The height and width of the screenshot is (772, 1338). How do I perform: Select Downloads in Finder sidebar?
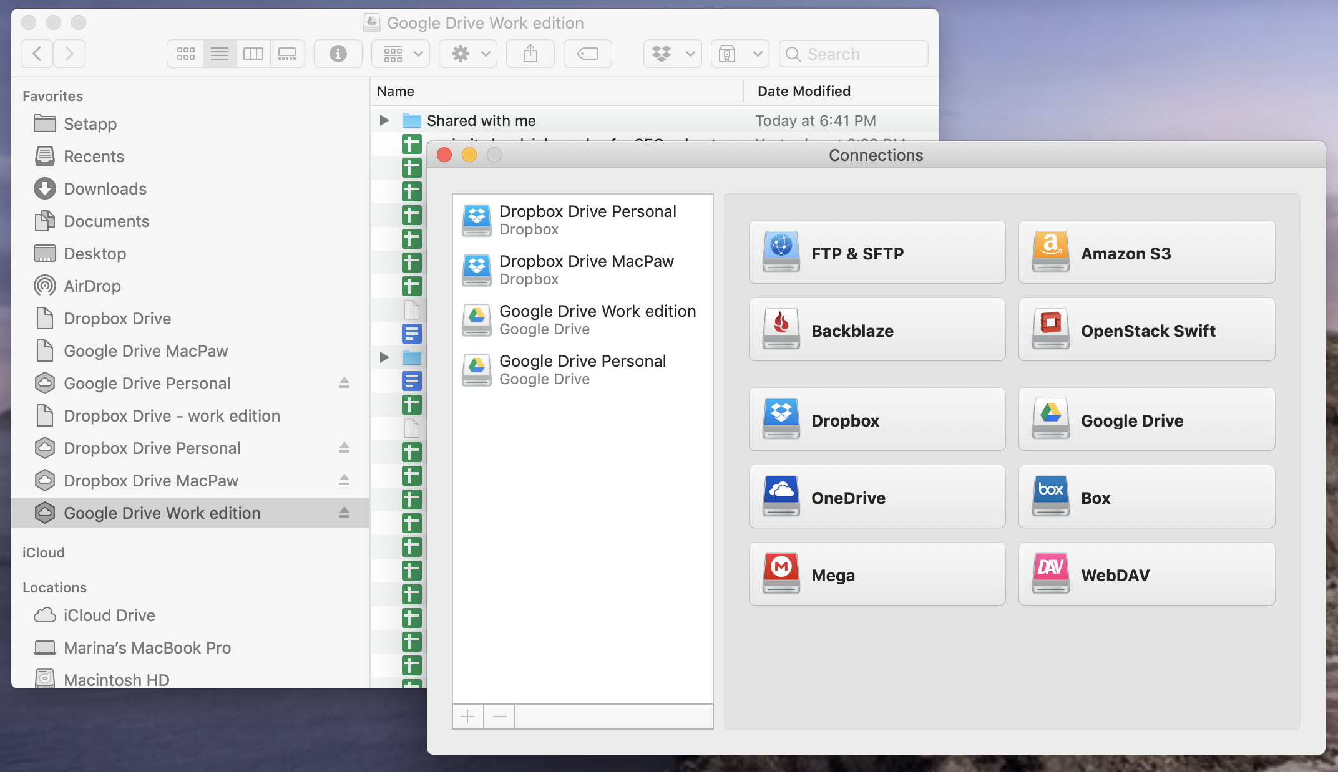(191, 188)
